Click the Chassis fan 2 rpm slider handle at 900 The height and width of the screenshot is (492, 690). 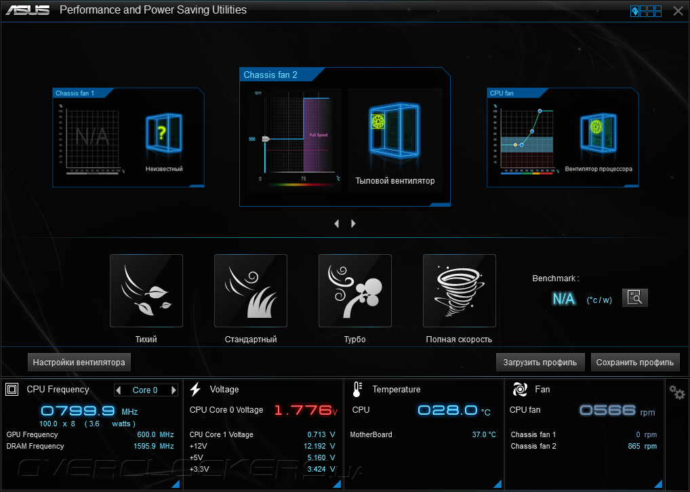(265, 139)
